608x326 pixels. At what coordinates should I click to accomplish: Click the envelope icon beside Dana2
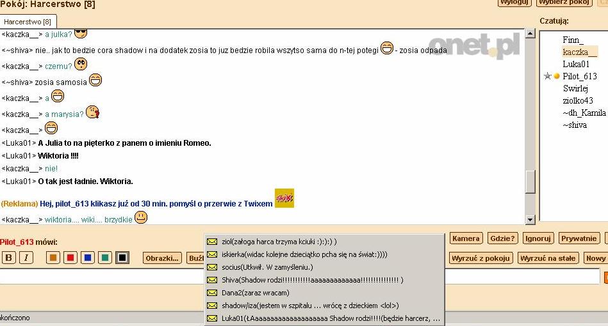pos(213,293)
